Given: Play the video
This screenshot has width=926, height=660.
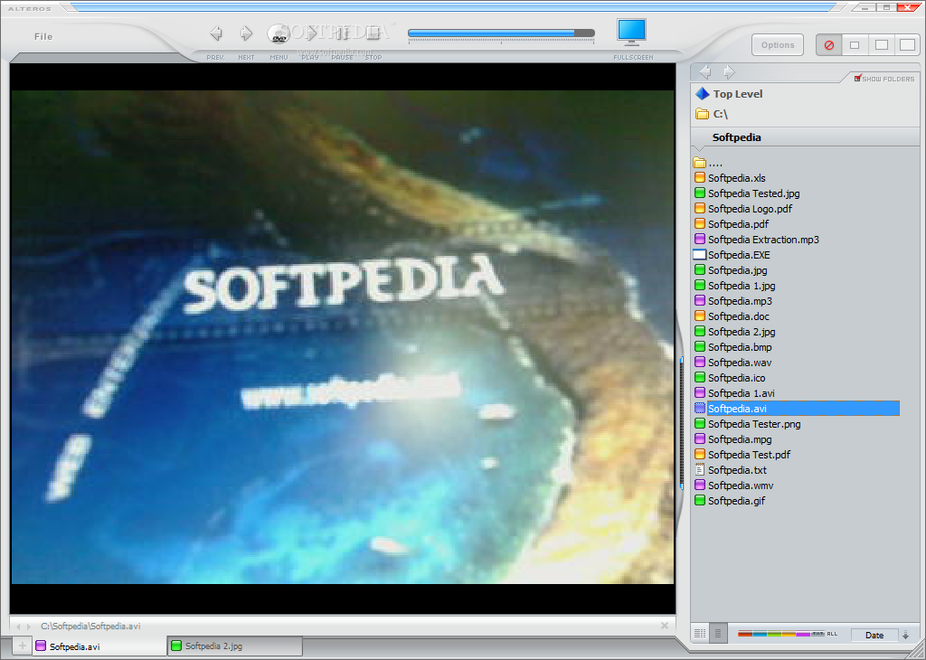Looking at the screenshot, I should pos(311,33).
